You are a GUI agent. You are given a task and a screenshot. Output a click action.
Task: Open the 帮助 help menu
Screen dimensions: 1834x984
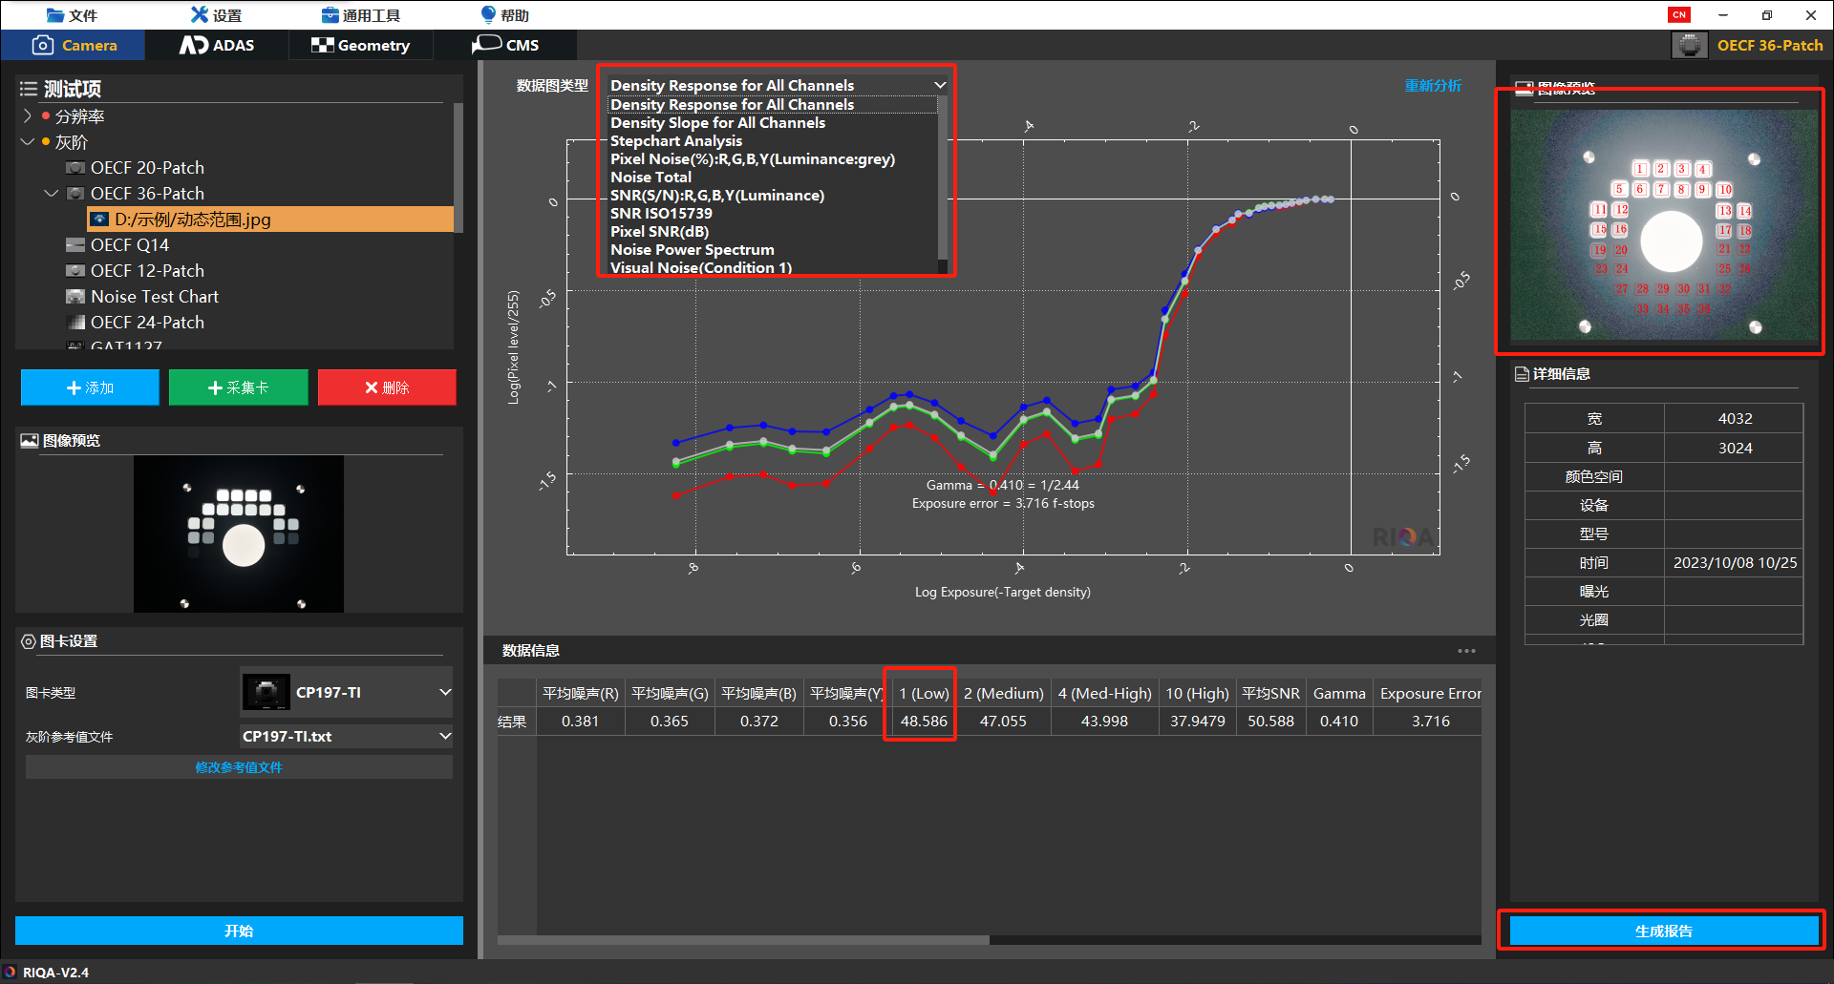pos(504,15)
